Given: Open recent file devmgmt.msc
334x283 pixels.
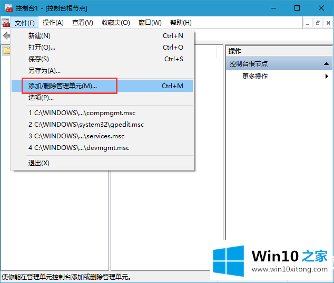Looking at the screenshot, I should (102, 148).
